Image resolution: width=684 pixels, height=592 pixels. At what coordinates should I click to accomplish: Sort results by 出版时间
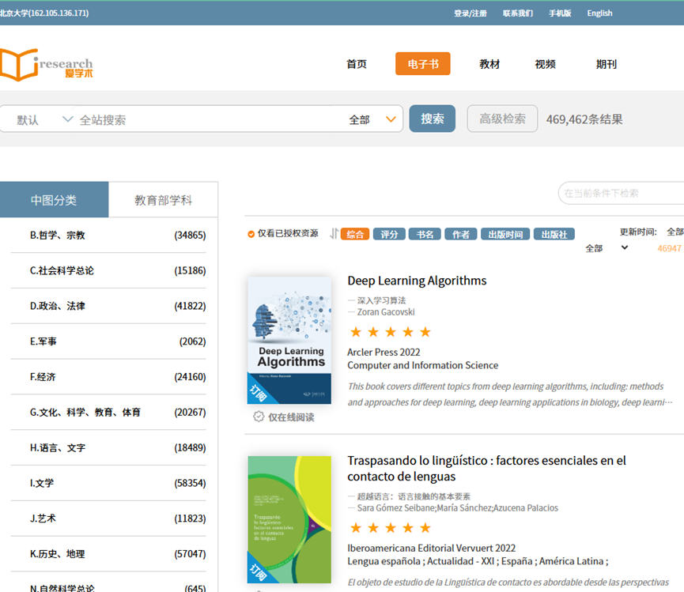pyautogui.click(x=505, y=234)
